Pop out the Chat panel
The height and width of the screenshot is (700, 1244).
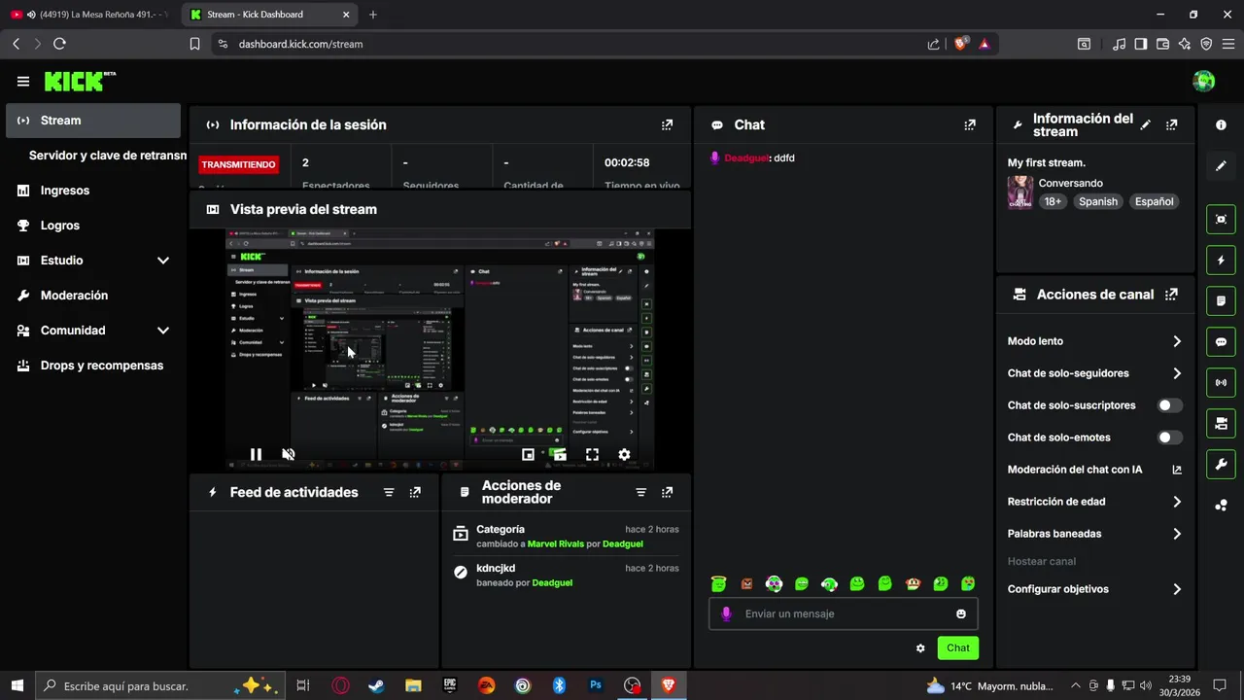969,125
